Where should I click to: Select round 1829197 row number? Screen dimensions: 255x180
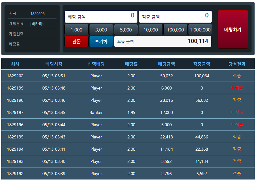(15, 112)
